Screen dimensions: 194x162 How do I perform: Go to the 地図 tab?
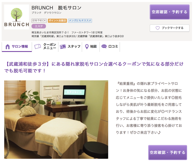tap(91, 47)
